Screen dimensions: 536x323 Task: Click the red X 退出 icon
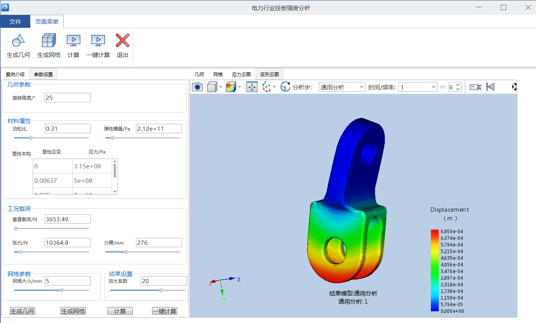pyautogui.click(x=123, y=40)
